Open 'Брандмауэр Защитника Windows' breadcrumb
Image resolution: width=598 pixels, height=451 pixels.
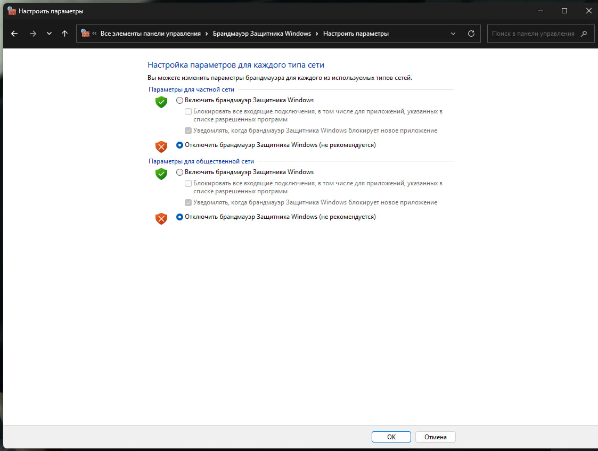click(261, 34)
